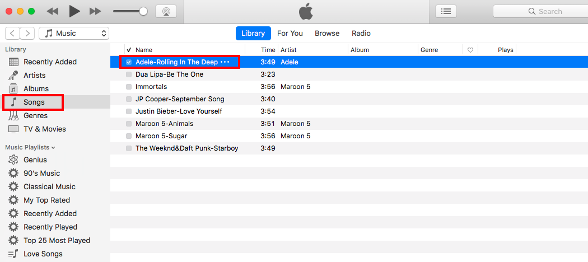Viewport: 588px width, 262px height.
Task: Toggle the Immortals song checkbox
Action: [129, 87]
